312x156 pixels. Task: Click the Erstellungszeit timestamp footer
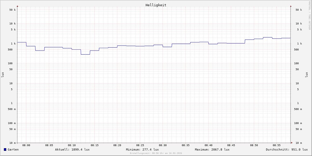[x=156, y=153]
